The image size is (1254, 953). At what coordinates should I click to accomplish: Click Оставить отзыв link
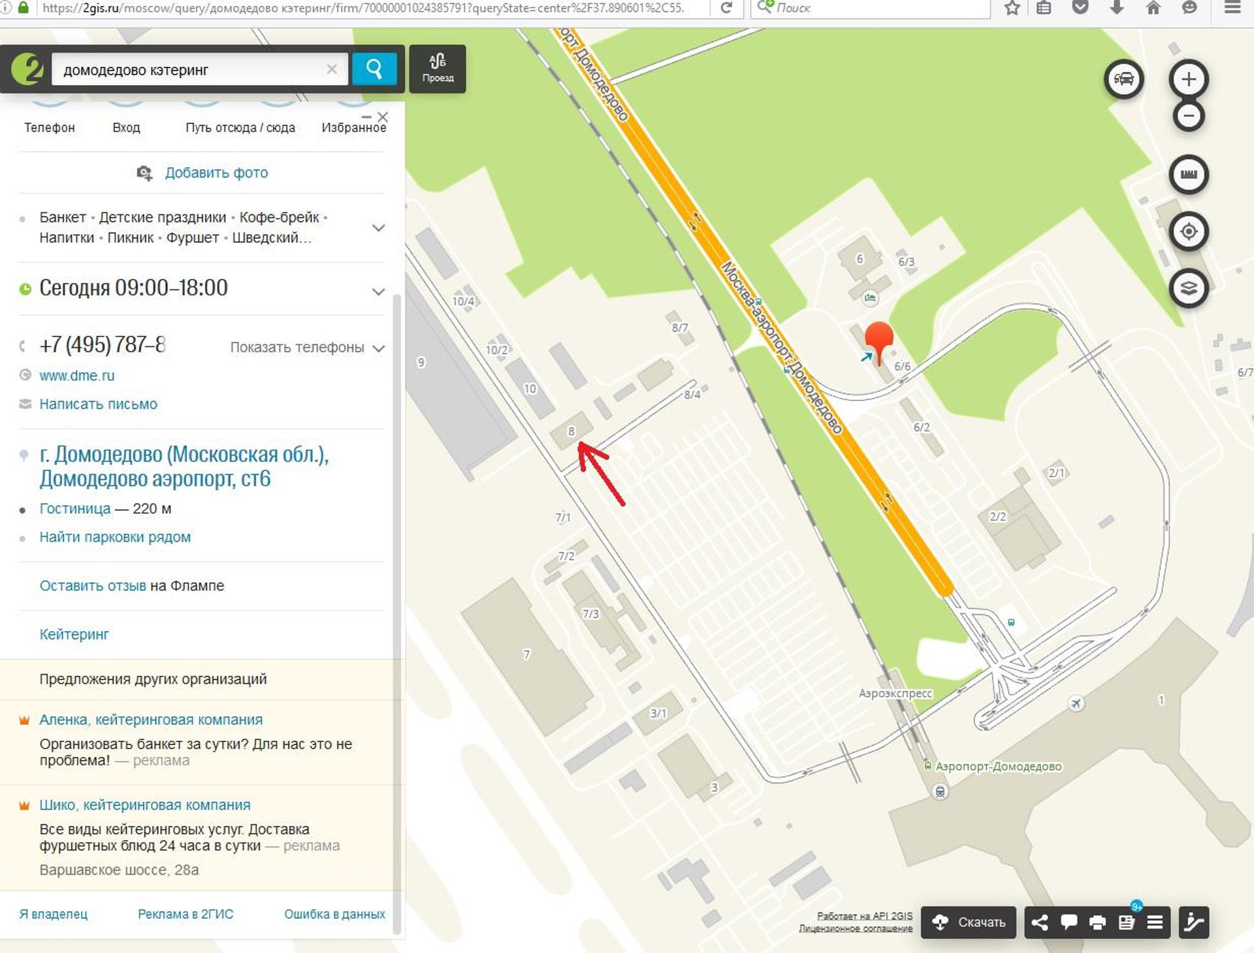pyautogui.click(x=93, y=586)
